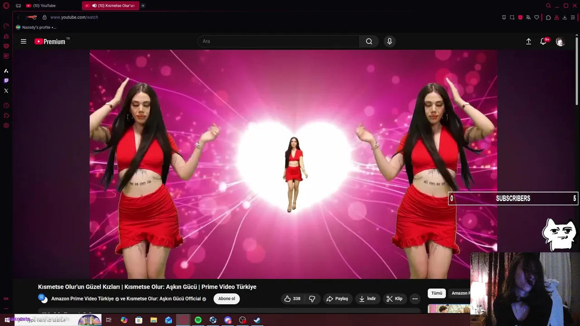Open Microsoft Store in the taskbar

pyautogui.click(x=139, y=320)
